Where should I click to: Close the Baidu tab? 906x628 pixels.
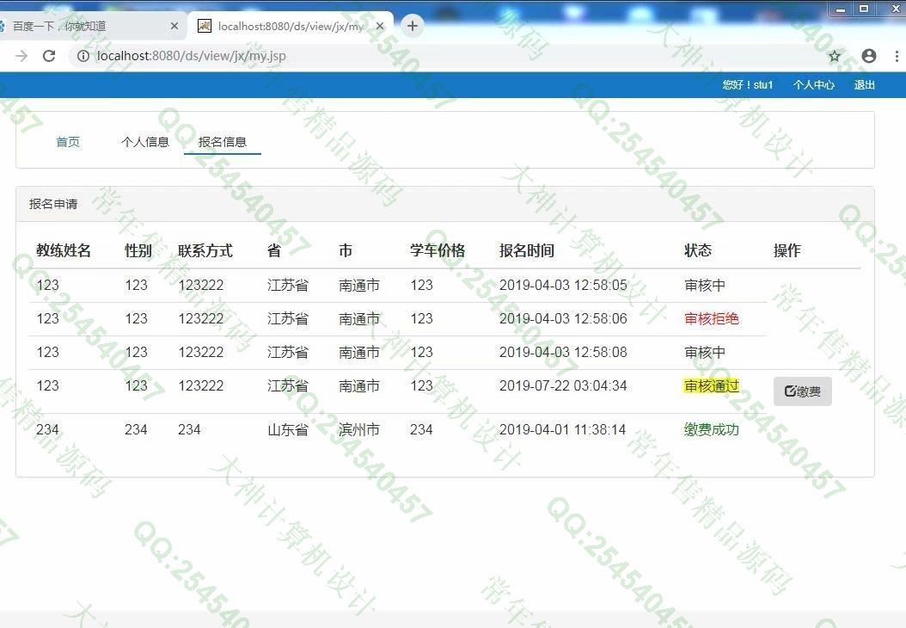(174, 26)
